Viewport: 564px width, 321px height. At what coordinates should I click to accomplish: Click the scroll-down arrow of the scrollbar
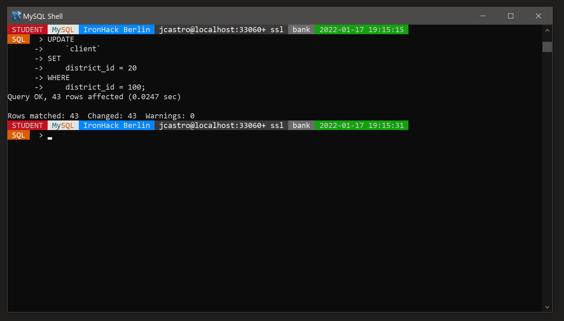click(547, 307)
